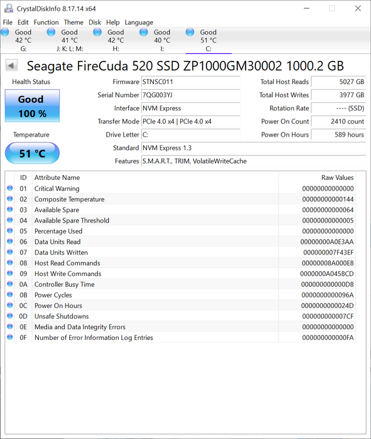This screenshot has width=371, height=439.
Task: Click status dot for Power On Hours attribute
Action: [x=10, y=305]
